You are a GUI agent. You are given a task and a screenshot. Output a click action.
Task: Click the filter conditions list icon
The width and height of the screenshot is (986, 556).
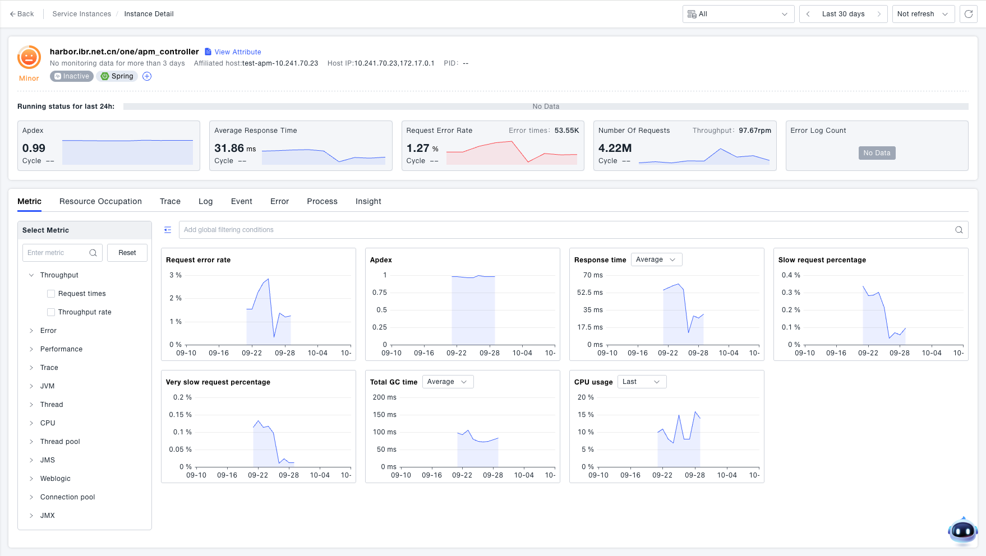pyautogui.click(x=168, y=230)
